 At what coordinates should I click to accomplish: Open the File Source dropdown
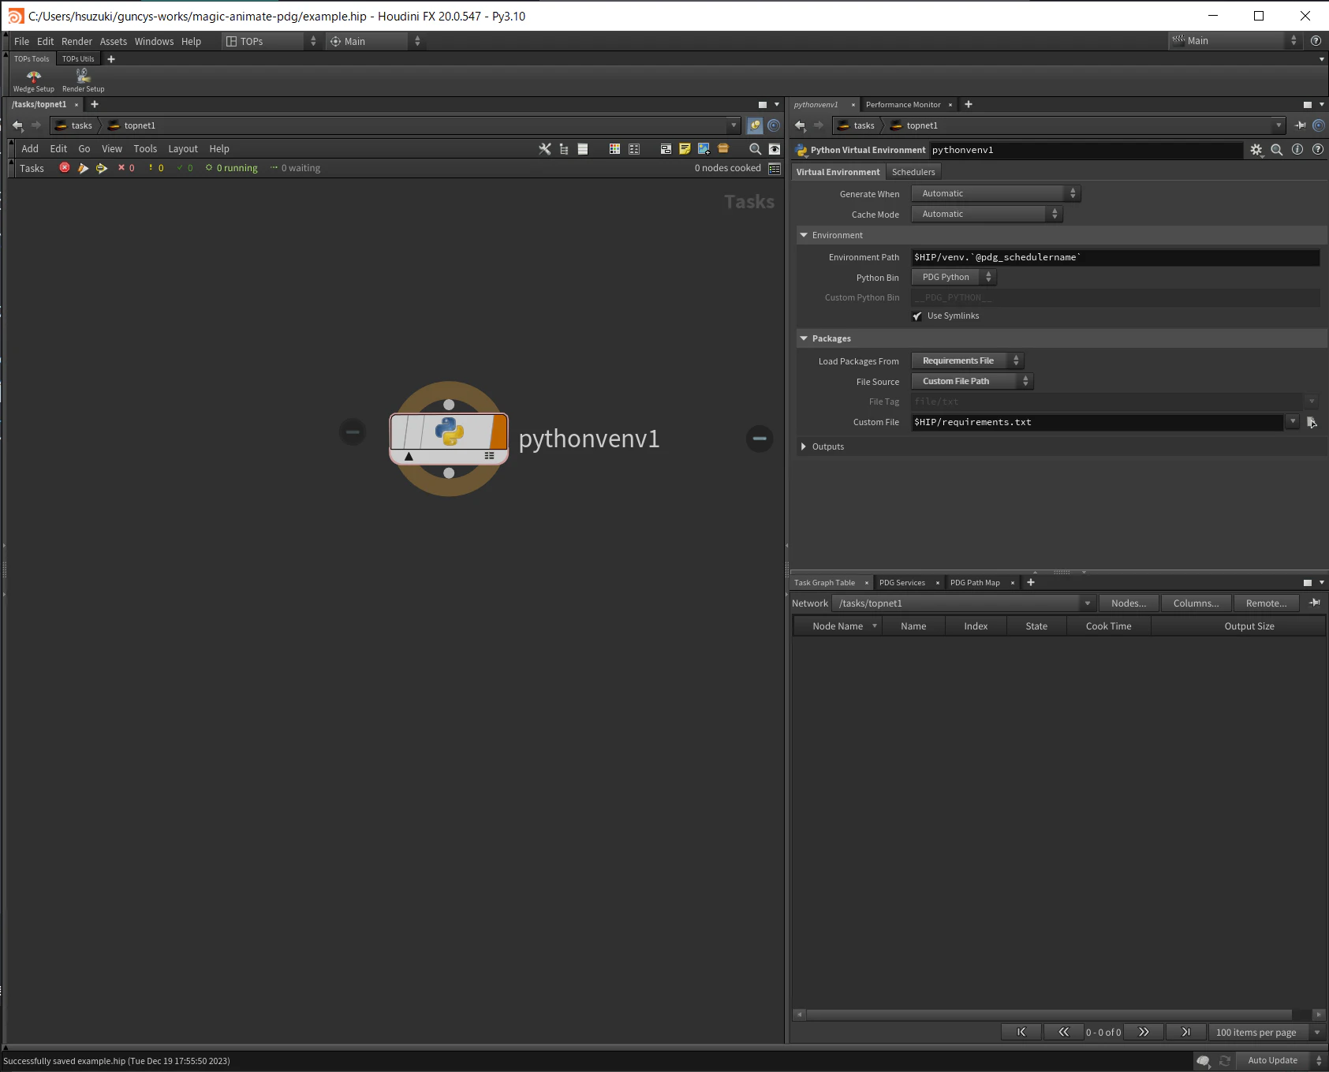[x=972, y=381]
